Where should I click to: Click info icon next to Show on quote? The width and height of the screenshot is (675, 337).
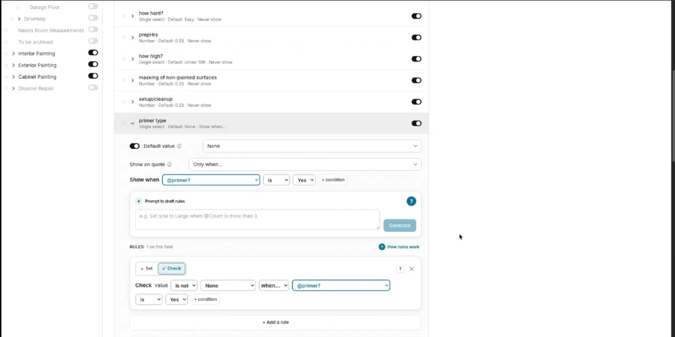[169, 165]
